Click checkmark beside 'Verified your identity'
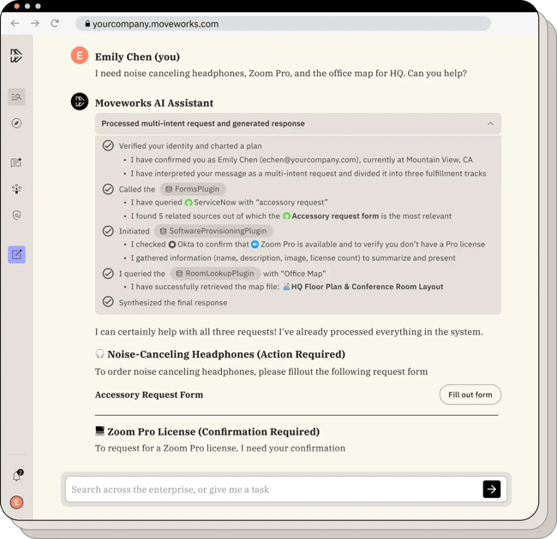557x539 pixels. point(108,145)
